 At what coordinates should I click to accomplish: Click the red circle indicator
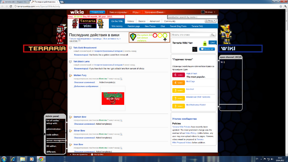point(155,35)
